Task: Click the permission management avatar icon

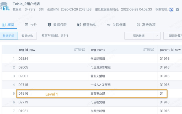Action: pyautogui.click(x=171, y=9)
